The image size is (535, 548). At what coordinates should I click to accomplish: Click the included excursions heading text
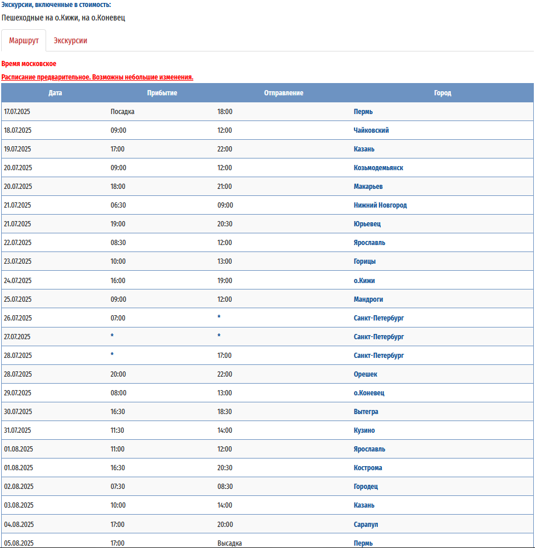click(56, 5)
